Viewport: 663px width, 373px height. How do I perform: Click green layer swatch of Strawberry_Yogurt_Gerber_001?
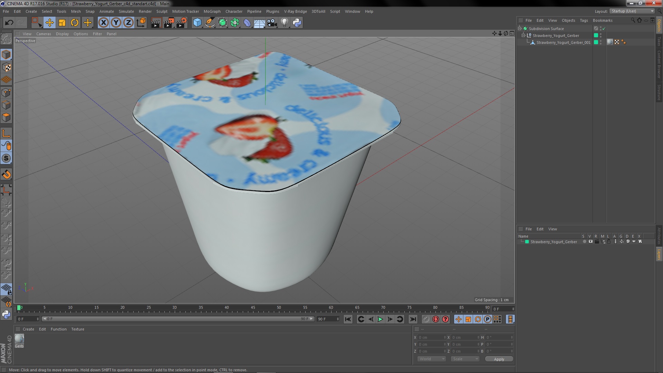click(596, 42)
